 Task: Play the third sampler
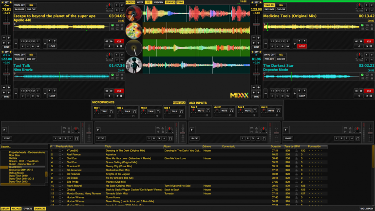[x=192, y=130]
